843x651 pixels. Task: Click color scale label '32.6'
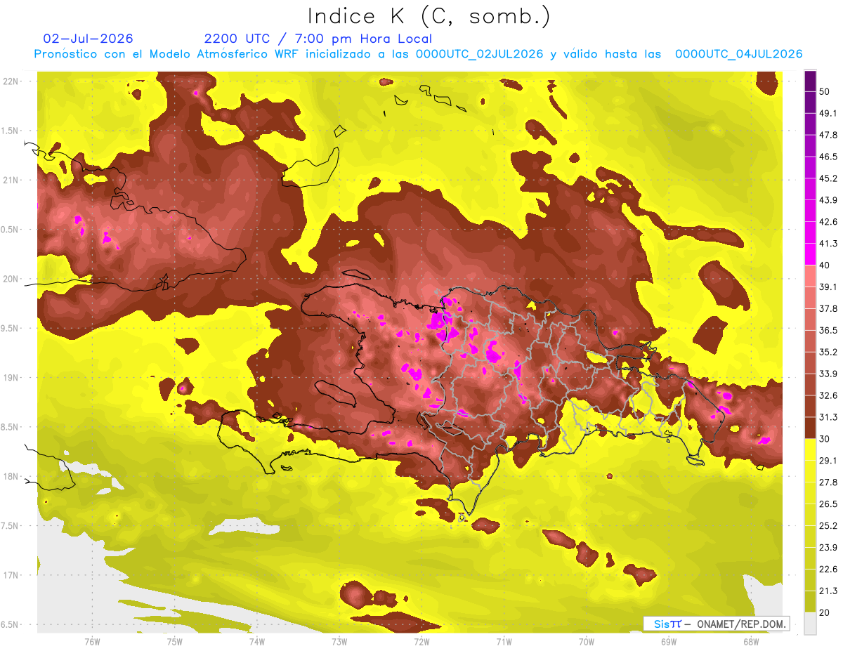828,395
